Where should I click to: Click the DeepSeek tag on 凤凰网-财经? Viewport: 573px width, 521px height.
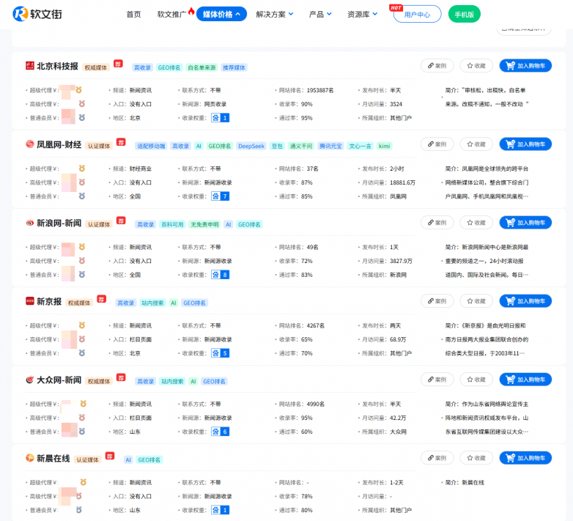pyautogui.click(x=251, y=146)
